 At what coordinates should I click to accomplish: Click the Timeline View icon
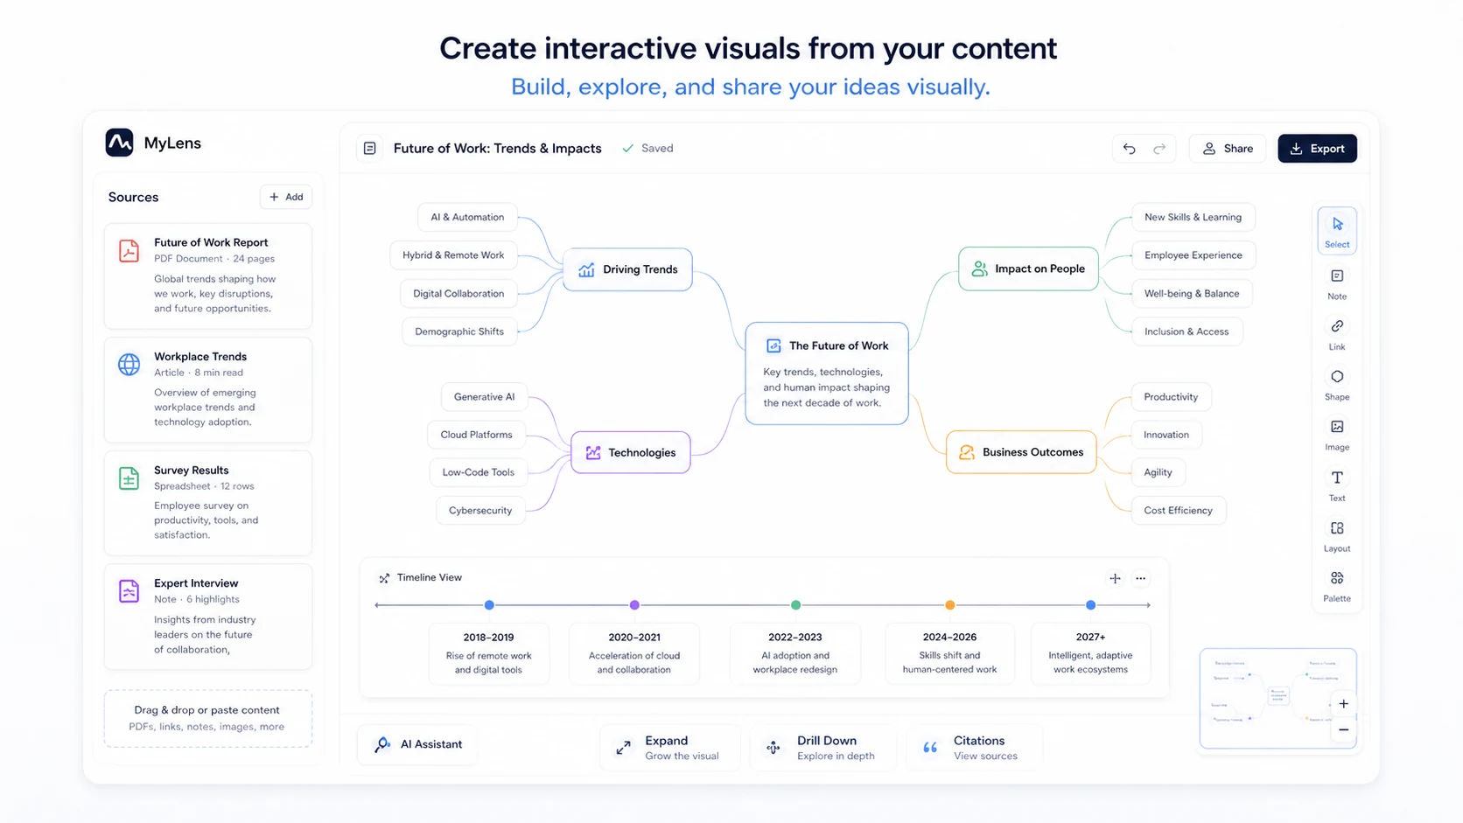384,578
